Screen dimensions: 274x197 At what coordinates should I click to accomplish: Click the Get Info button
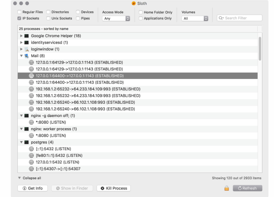tap(32, 188)
